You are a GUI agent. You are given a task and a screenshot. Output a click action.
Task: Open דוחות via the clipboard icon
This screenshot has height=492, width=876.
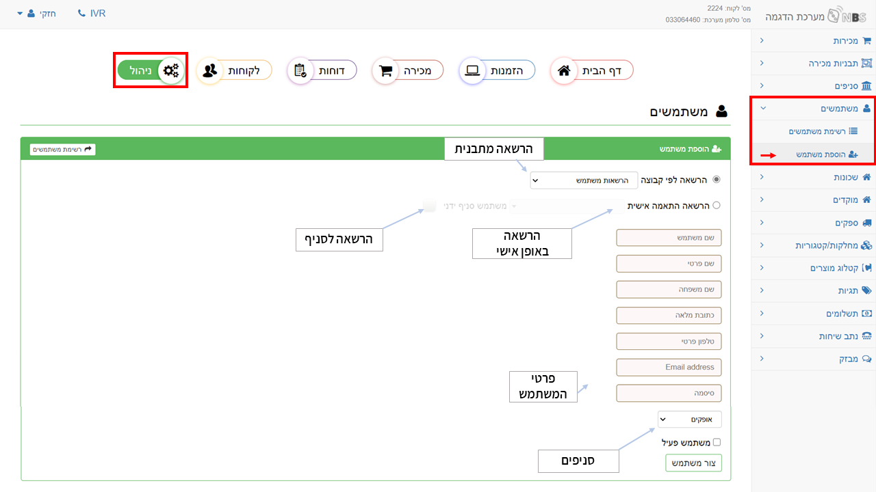(300, 70)
